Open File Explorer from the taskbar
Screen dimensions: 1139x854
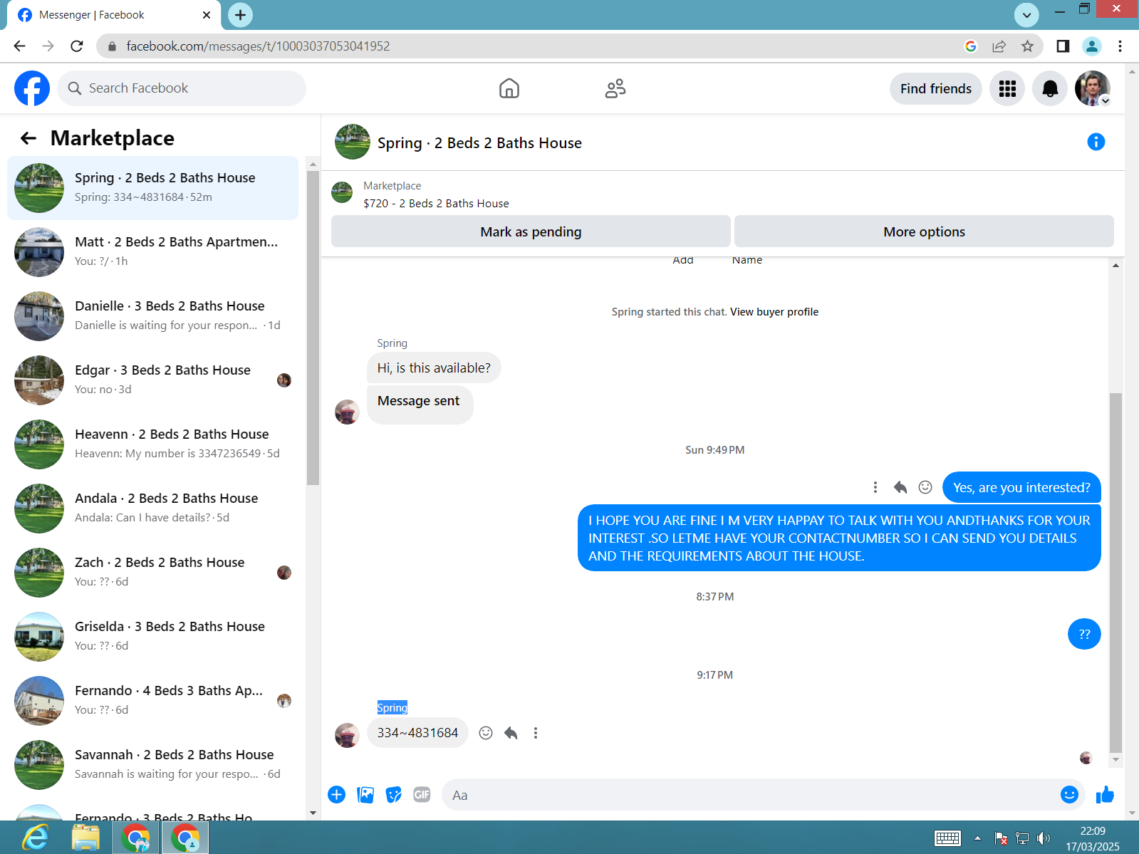point(85,838)
